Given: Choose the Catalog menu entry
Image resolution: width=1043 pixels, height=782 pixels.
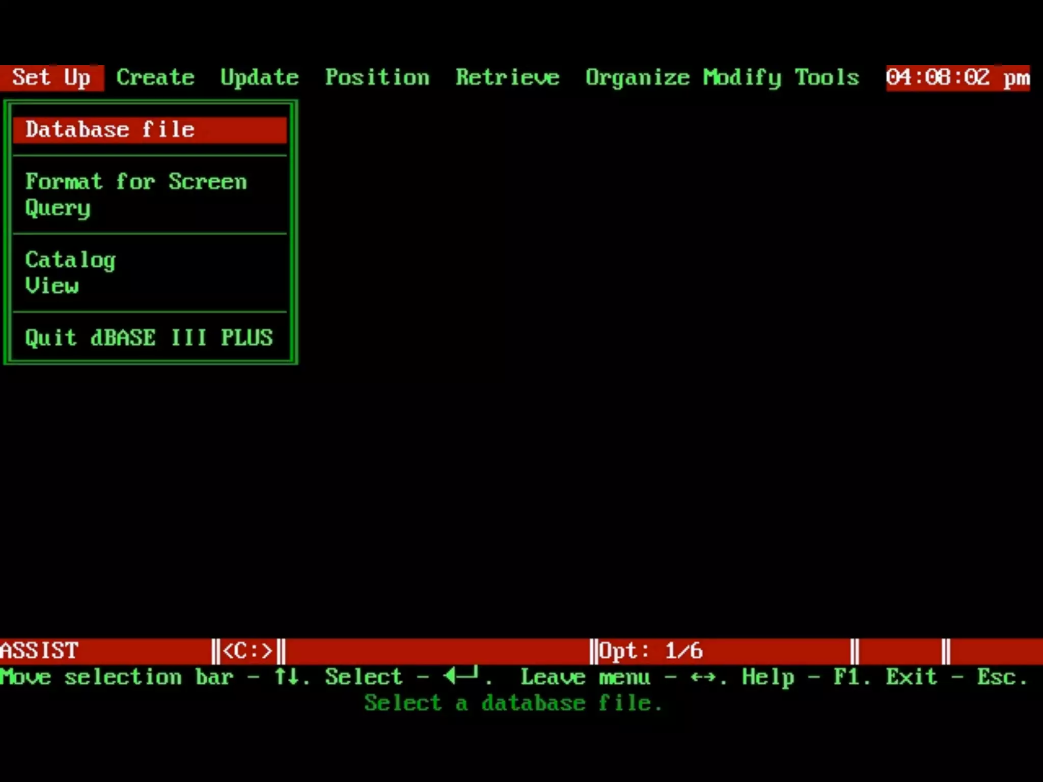Looking at the screenshot, I should pyautogui.click(x=71, y=260).
